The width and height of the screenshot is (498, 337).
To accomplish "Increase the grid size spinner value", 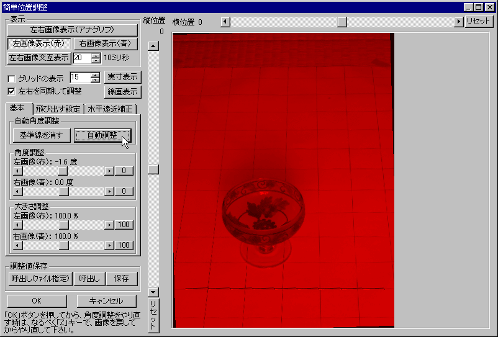I will pyautogui.click(x=95, y=75).
